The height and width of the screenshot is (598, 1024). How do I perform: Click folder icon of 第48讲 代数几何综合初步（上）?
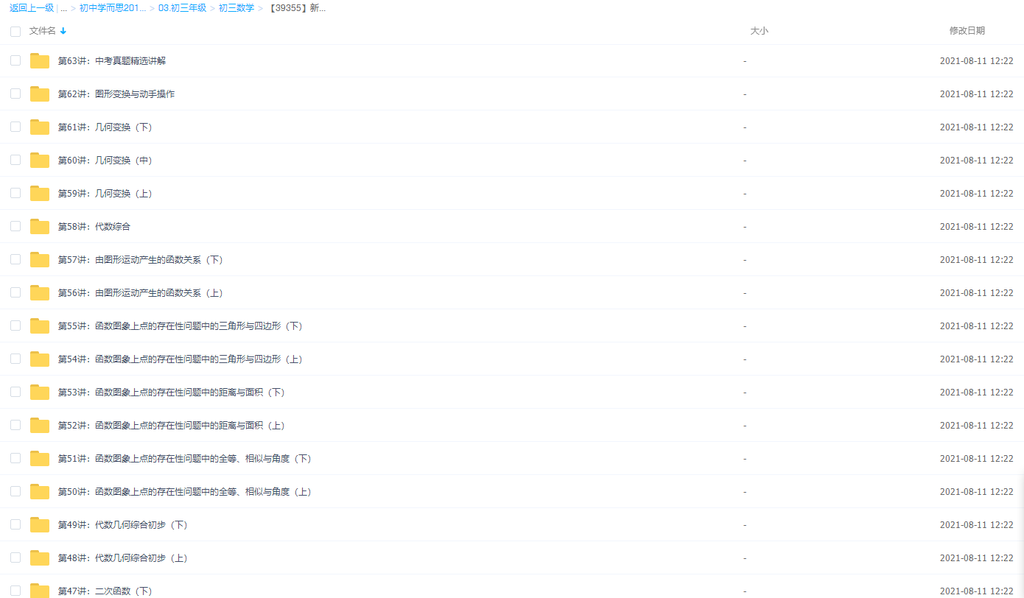40,558
